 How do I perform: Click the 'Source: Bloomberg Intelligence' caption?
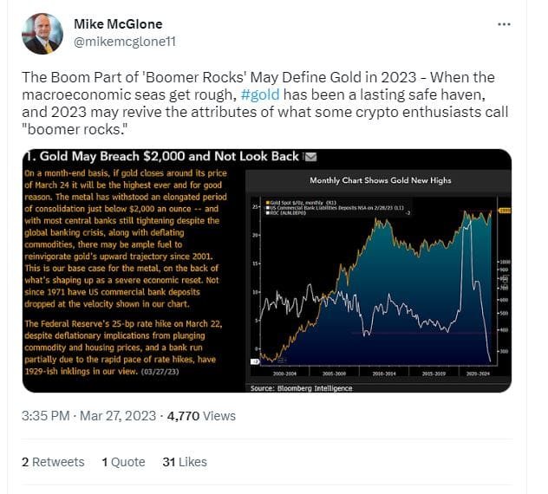point(301,388)
